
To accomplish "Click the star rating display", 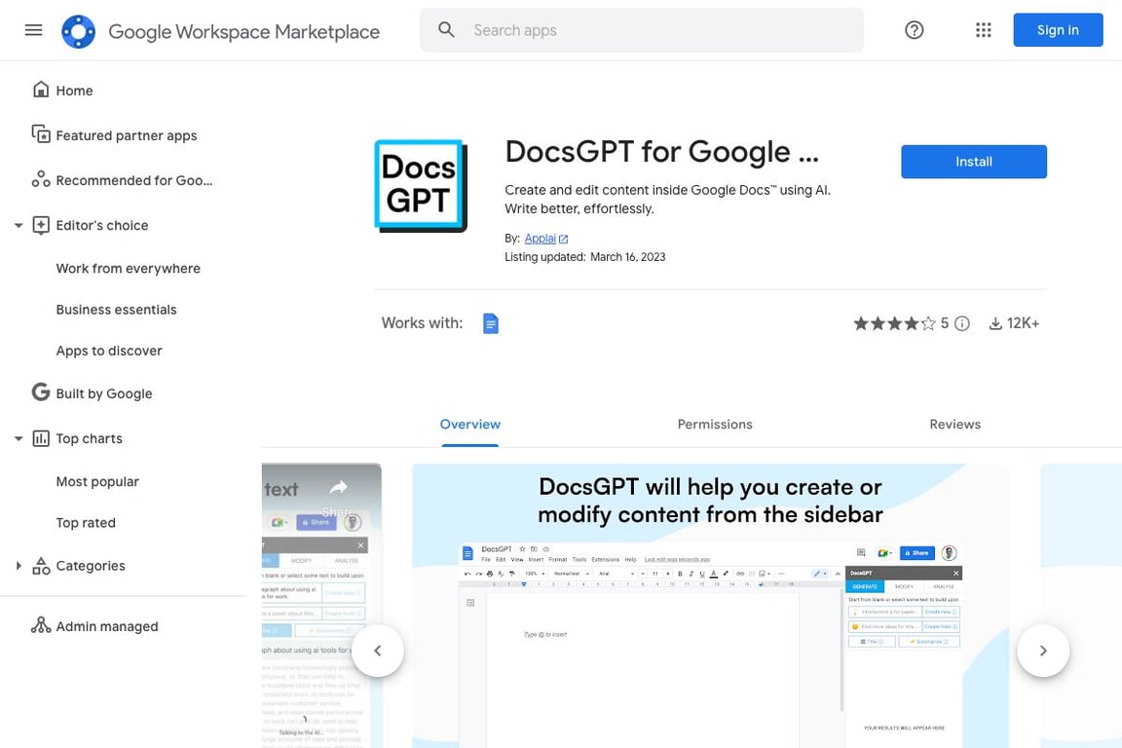I will [x=894, y=323].
